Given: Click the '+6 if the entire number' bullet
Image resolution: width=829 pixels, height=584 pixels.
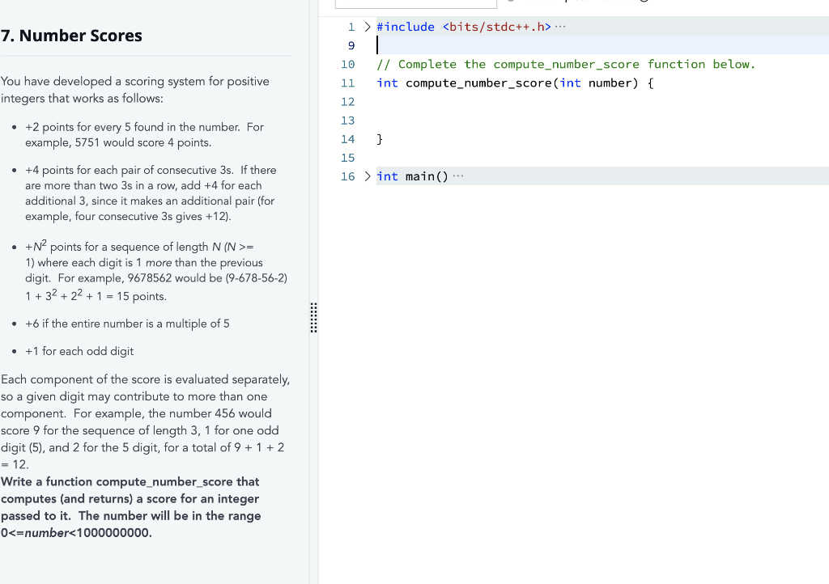Looking at the screenshot, I should click(x=127, y=324).
